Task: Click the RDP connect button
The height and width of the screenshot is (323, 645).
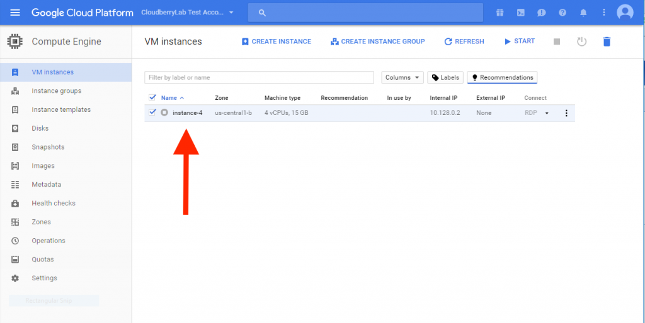Action: click(x=530, y=113)
